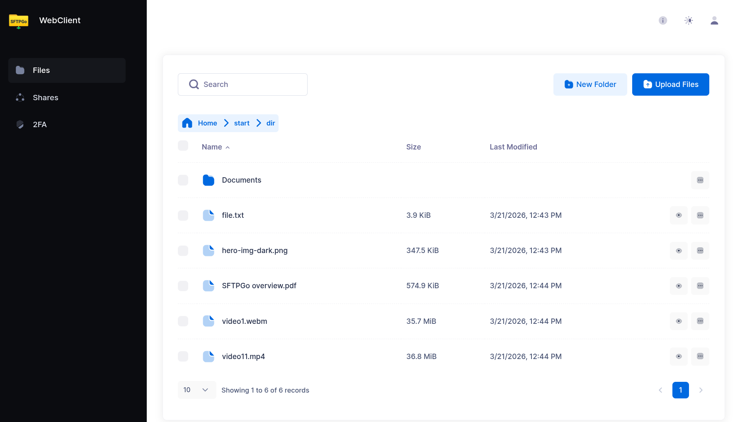Open the user profile icon
This screenshot has height=422, width=735.
click(714, 20)
